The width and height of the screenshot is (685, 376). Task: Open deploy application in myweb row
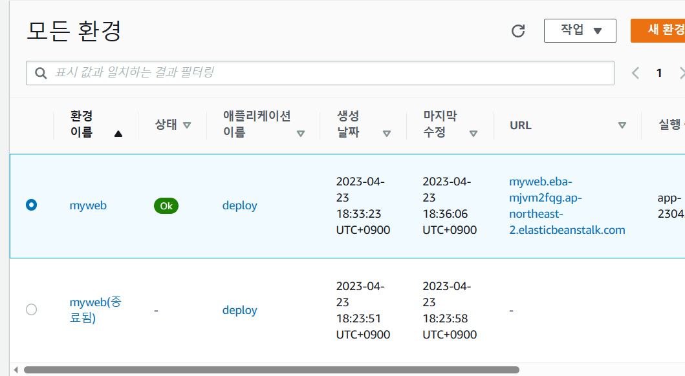coord(239,205)
